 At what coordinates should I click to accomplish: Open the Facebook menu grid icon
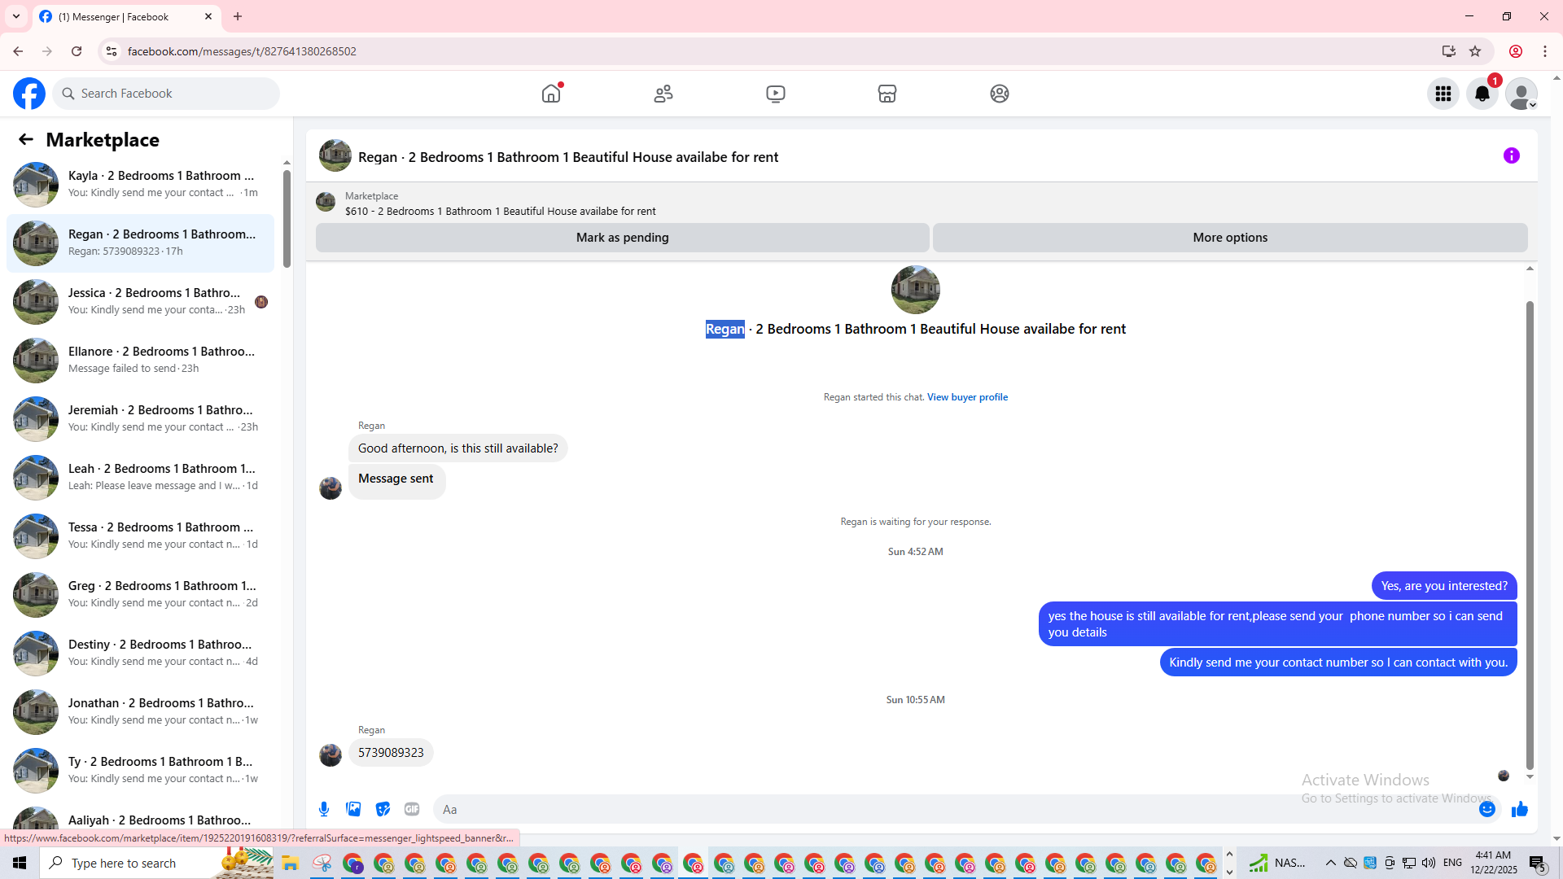[x=1443, y=94]
